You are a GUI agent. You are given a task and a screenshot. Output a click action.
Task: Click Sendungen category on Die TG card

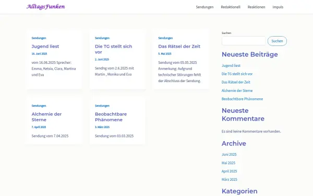pos(102,38)
